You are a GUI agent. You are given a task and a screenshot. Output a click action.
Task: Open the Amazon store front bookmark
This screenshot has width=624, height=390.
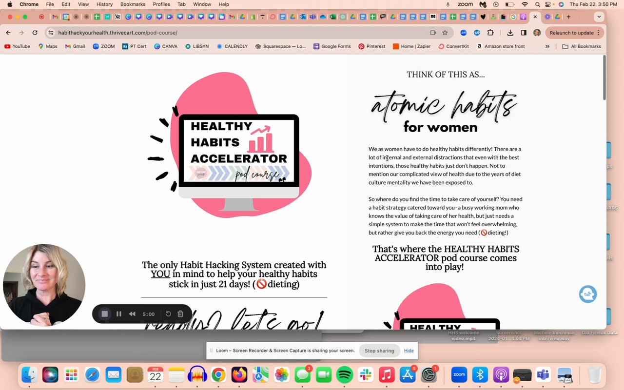pos(501,46)
